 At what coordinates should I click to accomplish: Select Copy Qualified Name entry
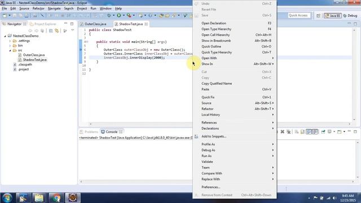pos(235,83)
